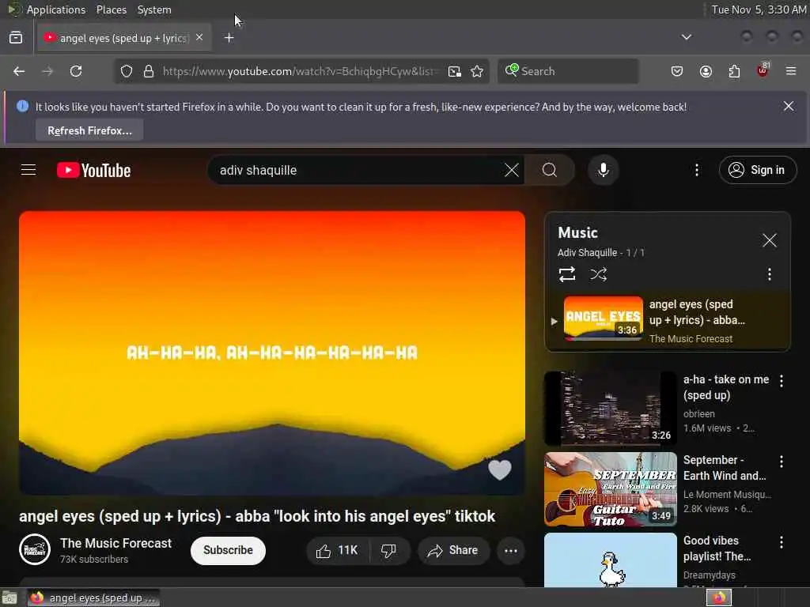Open a new tab with plus button
Screen dimensions: 810x607
[229, 38]
